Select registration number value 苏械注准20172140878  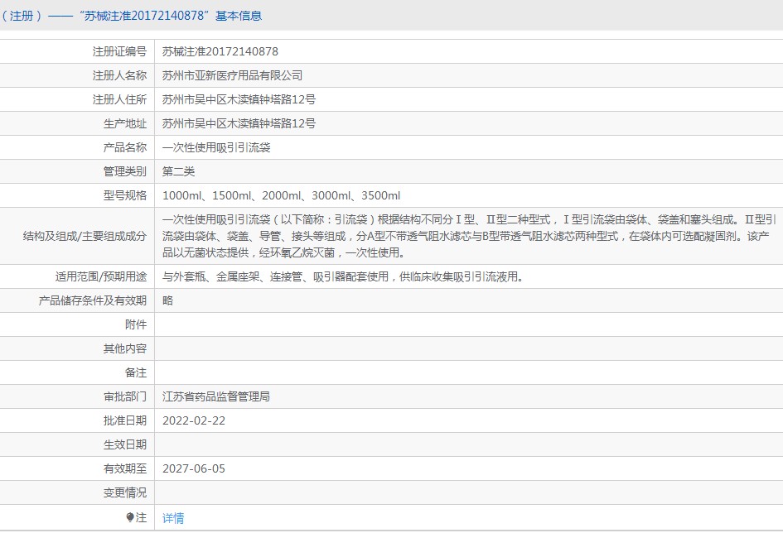220,51
